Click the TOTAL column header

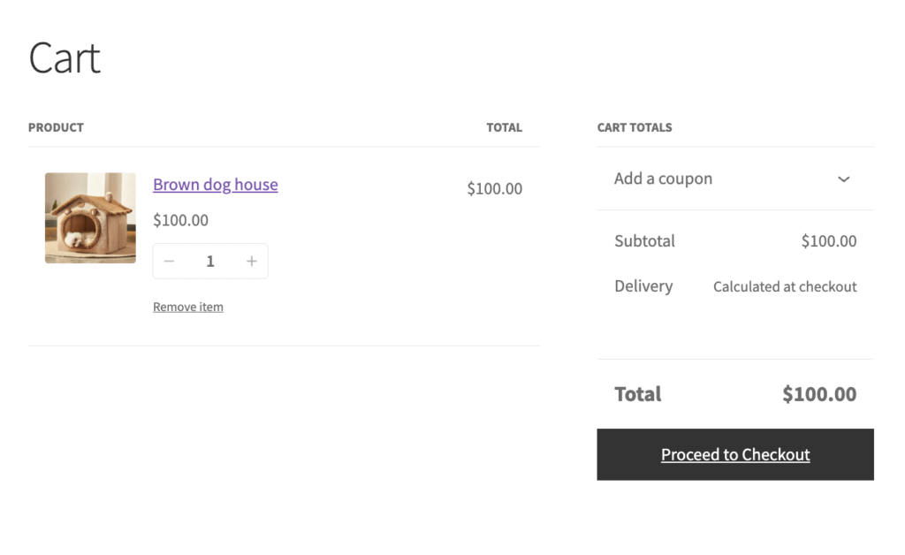tap(504, 127)
